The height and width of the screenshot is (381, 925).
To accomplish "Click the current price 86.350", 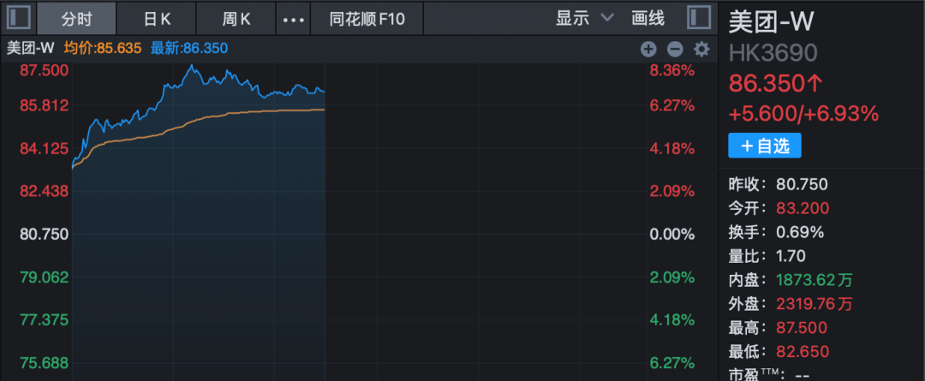I will tap(775, 82).
